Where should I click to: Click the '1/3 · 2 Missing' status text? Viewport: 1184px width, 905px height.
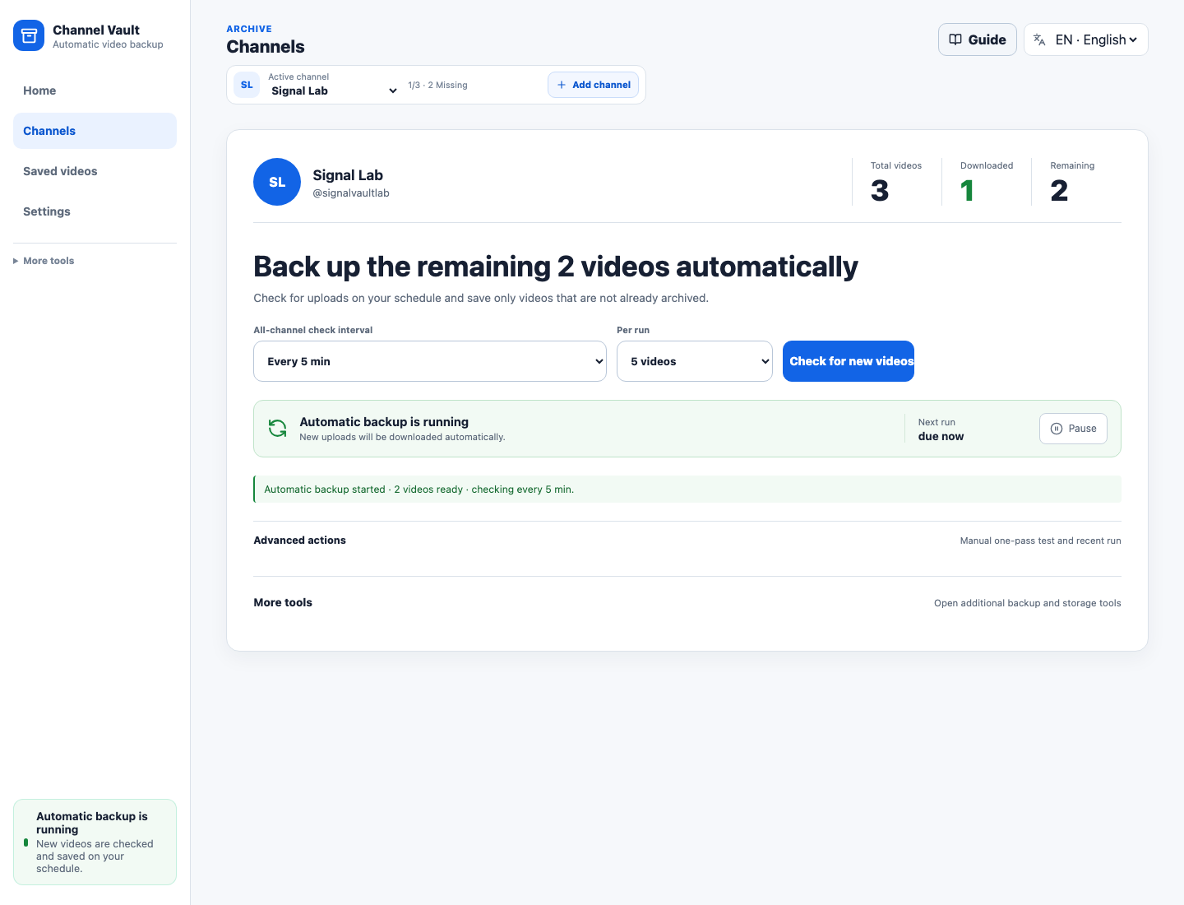437,86
